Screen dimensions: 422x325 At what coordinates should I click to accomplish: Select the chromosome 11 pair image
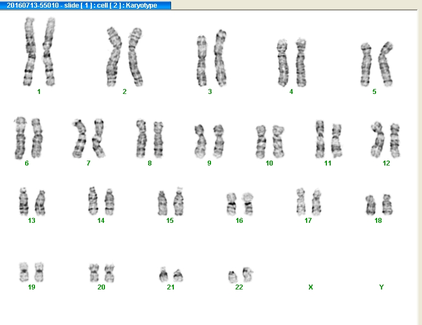pyautogui.click(x=329, y=139)
